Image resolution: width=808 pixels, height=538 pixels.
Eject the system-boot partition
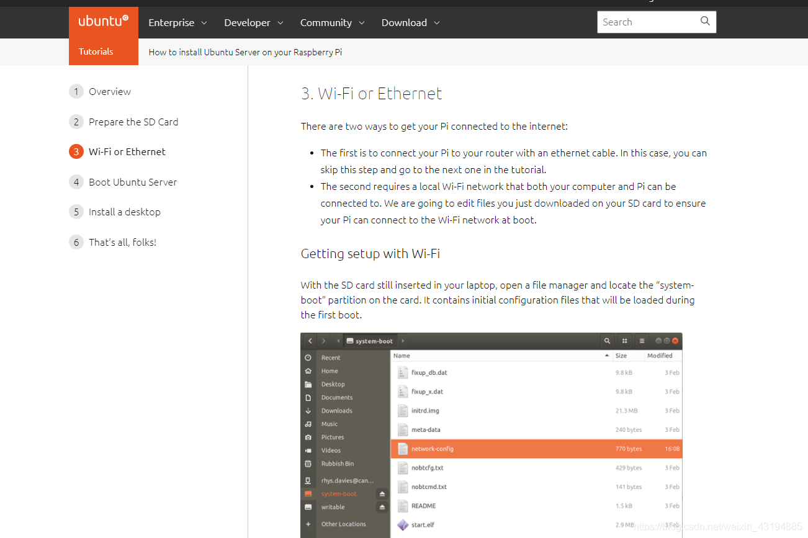(381, 494)
